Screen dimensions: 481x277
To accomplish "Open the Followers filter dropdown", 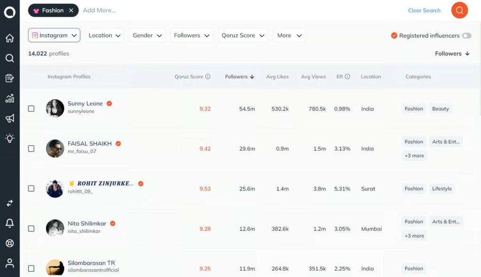I will [192, 35].
